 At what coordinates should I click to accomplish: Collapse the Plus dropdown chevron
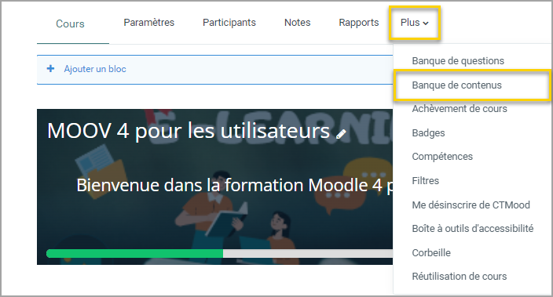(426, 24)
